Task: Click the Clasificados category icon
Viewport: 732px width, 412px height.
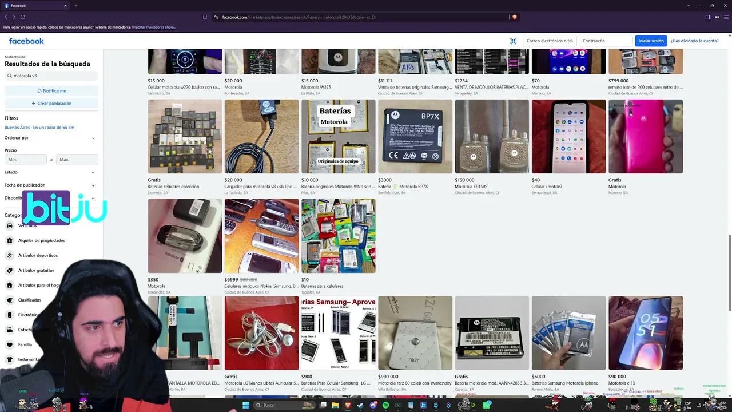Action: pos(10,300)
